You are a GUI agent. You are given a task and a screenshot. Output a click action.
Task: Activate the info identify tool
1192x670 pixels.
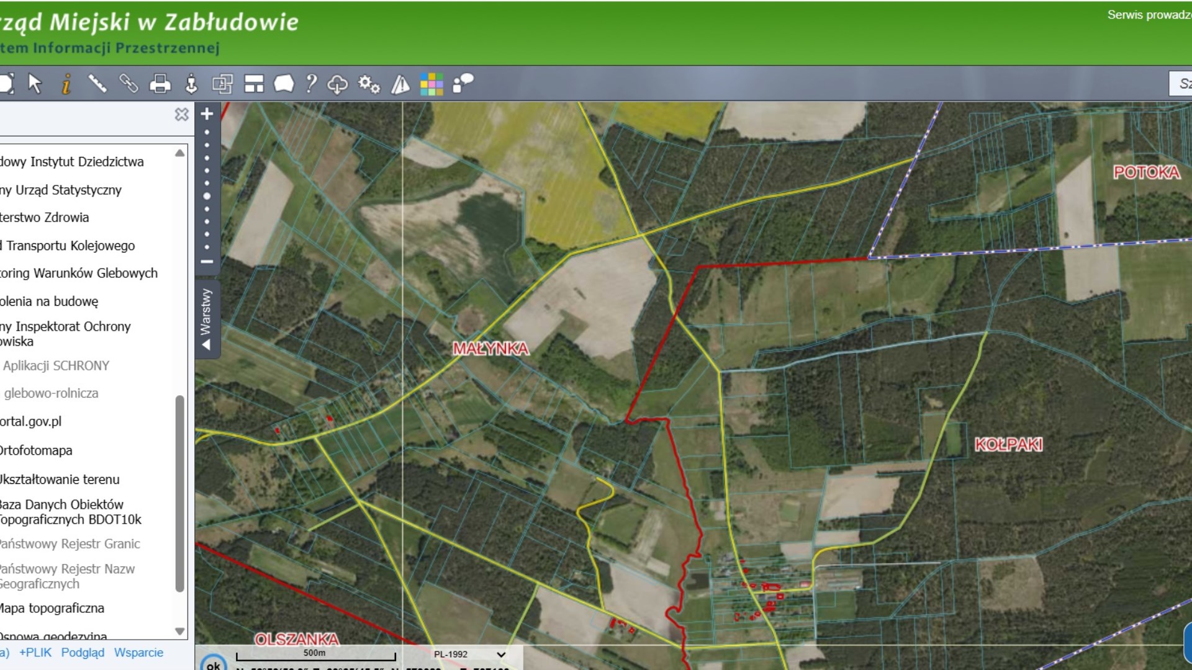[66, 84]
